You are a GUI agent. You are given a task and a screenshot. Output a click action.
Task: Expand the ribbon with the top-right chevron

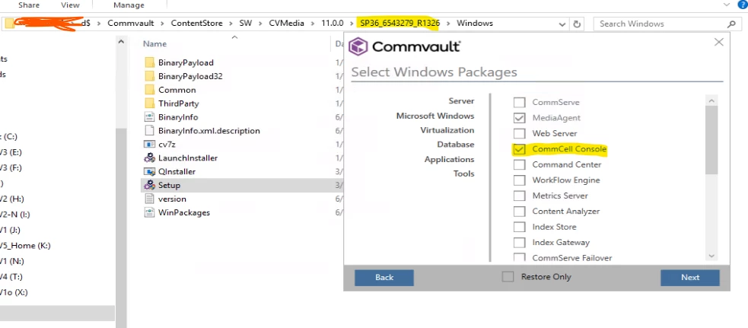click(727, 5)
